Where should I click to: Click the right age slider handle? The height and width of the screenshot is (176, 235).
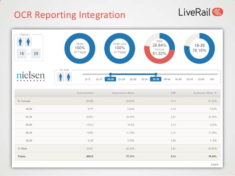pos(156,74)
